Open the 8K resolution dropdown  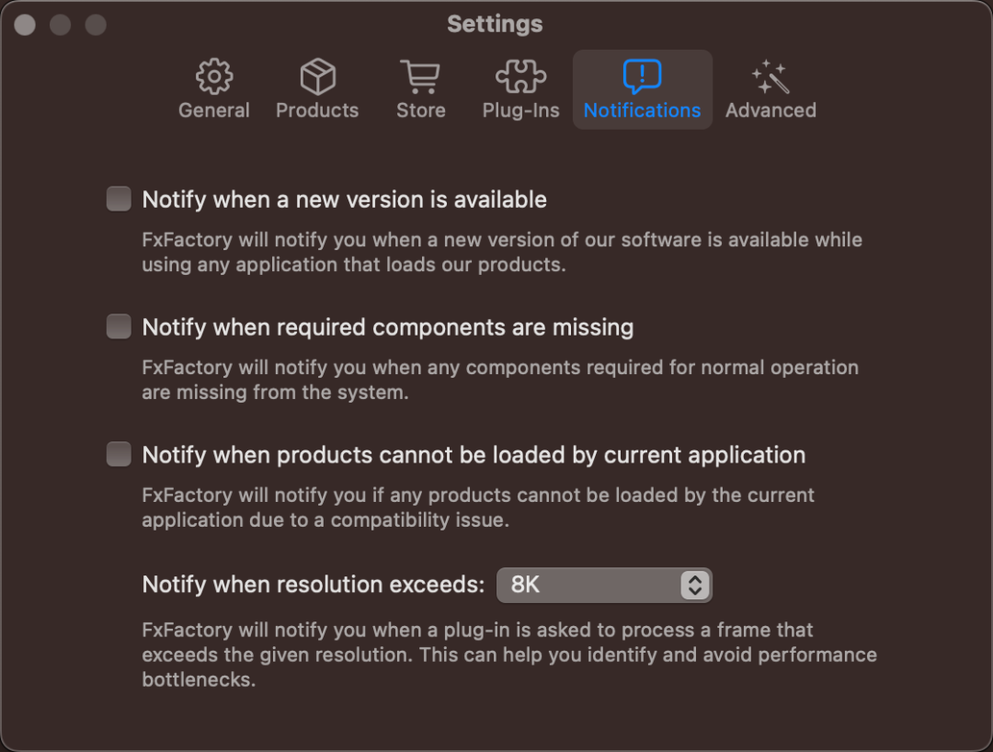click(x=604, y=585)
